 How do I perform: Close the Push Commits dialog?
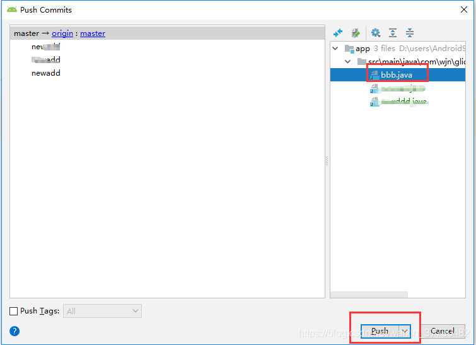464,9
